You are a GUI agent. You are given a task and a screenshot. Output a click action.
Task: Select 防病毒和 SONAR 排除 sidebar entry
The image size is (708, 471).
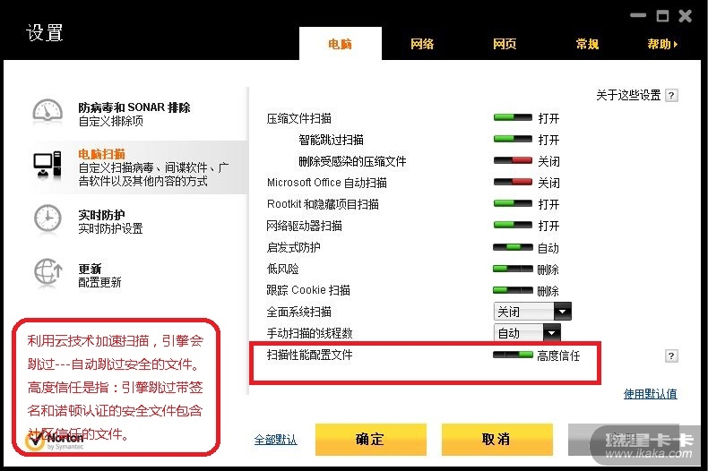134,114
